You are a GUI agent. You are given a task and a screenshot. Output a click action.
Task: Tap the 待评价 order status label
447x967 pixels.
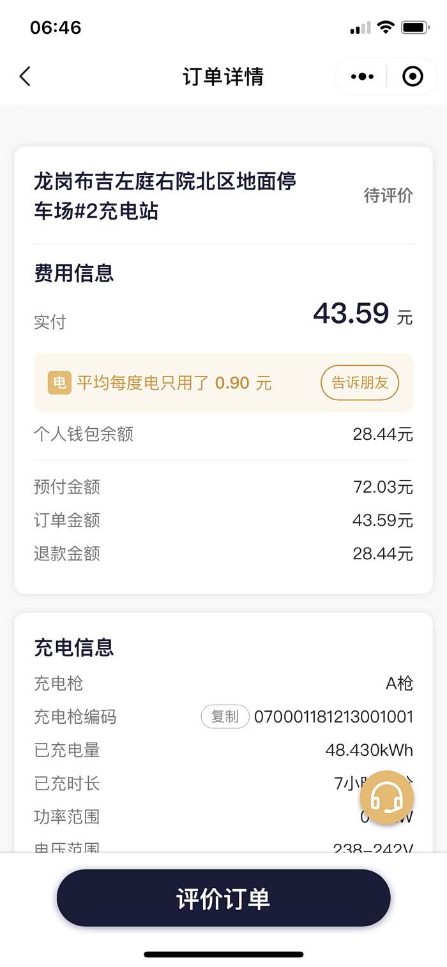point(388,195)
